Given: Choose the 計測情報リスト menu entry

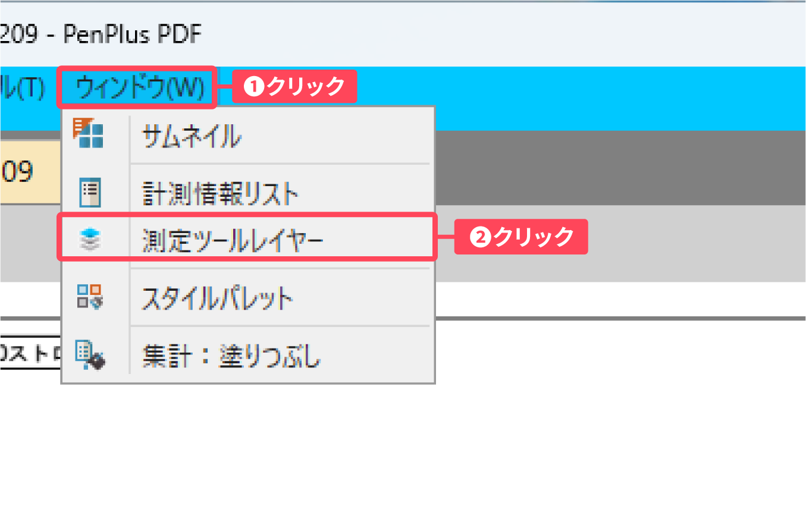Looking at the screenshot, I should pos(219,193).
